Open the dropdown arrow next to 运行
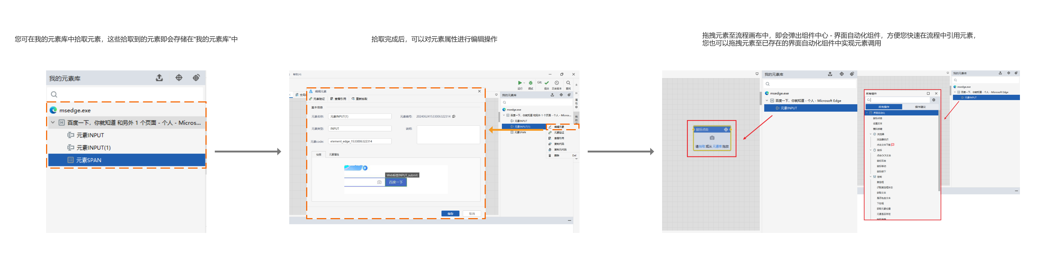Viewport: 1048px width, 270px height. (x=524, y=83)
